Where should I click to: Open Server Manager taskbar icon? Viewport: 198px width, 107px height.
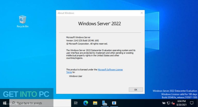pyautogui.click(x=105, y=103)
